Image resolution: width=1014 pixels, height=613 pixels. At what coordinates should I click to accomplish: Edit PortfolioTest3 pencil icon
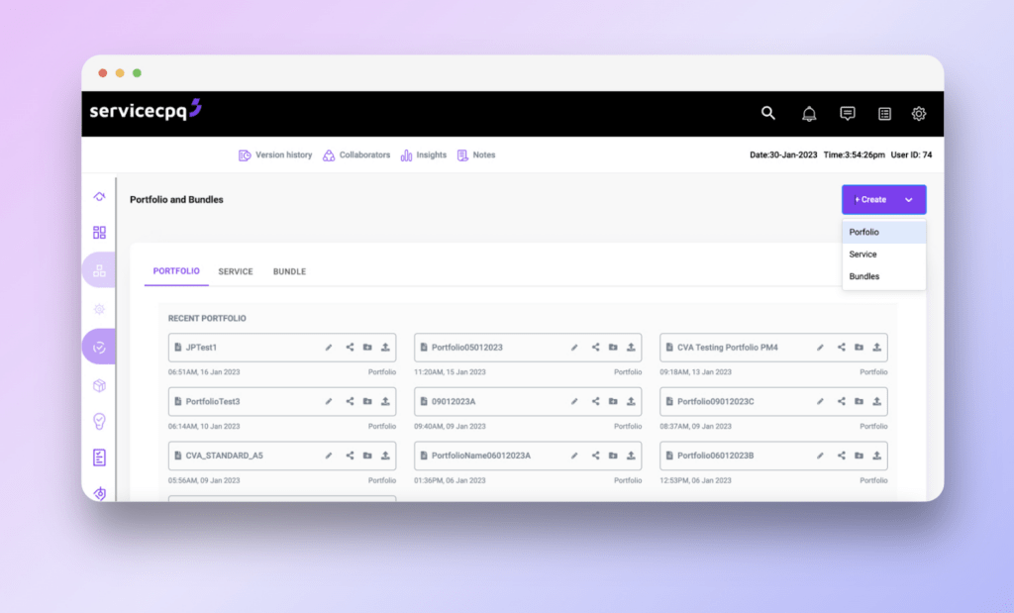[329, 401]
